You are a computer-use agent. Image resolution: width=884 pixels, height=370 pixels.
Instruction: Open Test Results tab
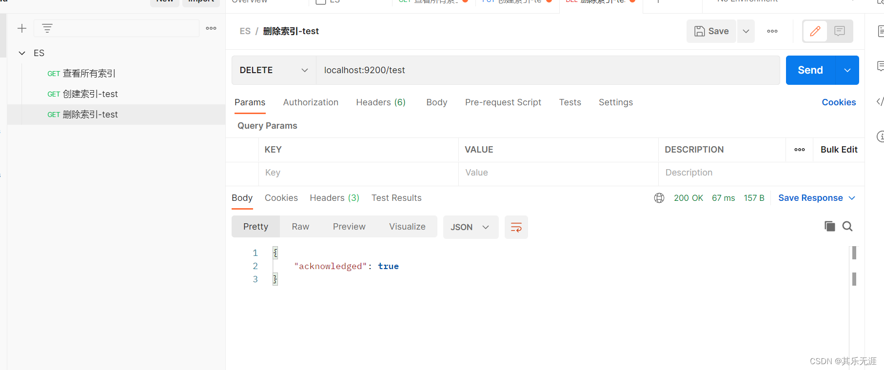click(x=396, y=198)
